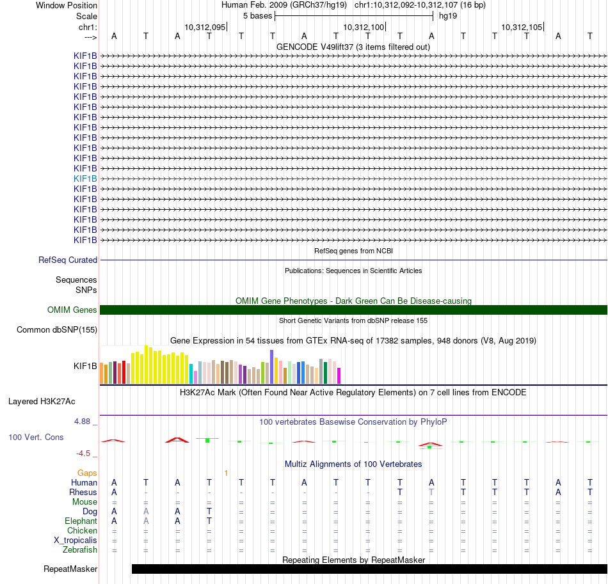Viewport: 608px width, 584px height.
Task: Click the -4.5 PhyloP lower scale value
Action: click(83, 453)
